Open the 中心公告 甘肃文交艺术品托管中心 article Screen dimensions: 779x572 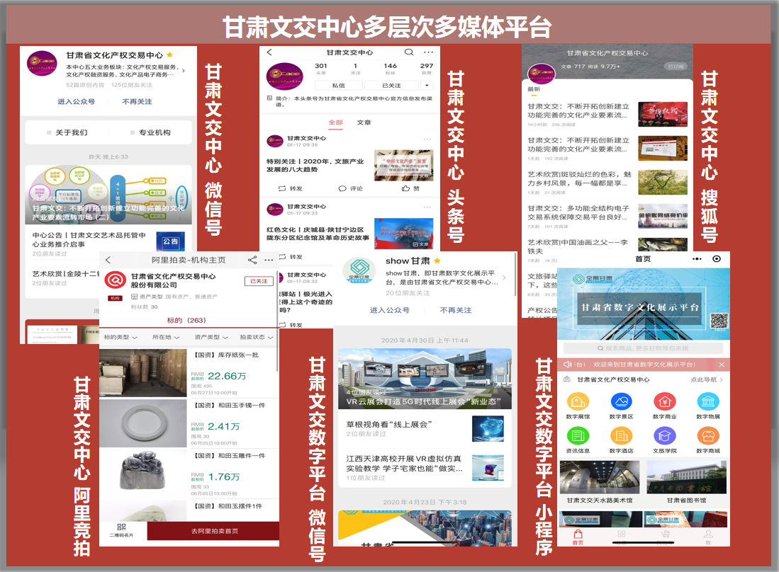pyautogui.click(x=108, y=244)
